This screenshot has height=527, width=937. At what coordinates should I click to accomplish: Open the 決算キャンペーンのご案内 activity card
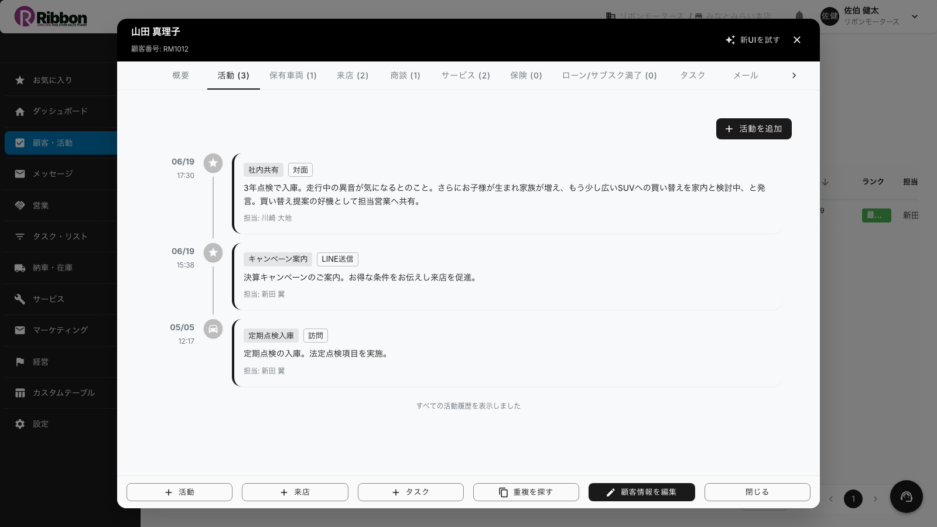[507, 276]
